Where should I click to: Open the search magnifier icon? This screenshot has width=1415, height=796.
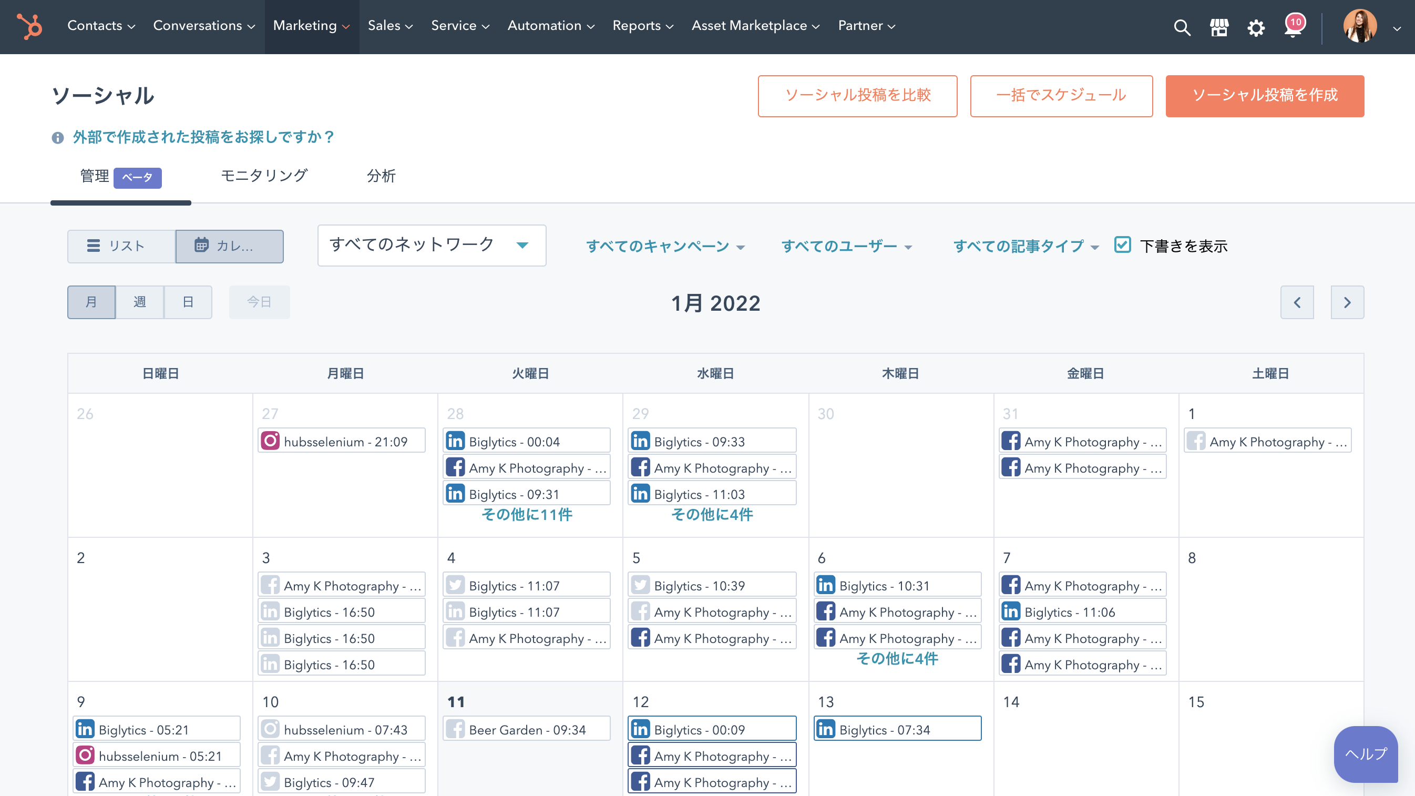pyautogui.click(x=1182, y=27)
